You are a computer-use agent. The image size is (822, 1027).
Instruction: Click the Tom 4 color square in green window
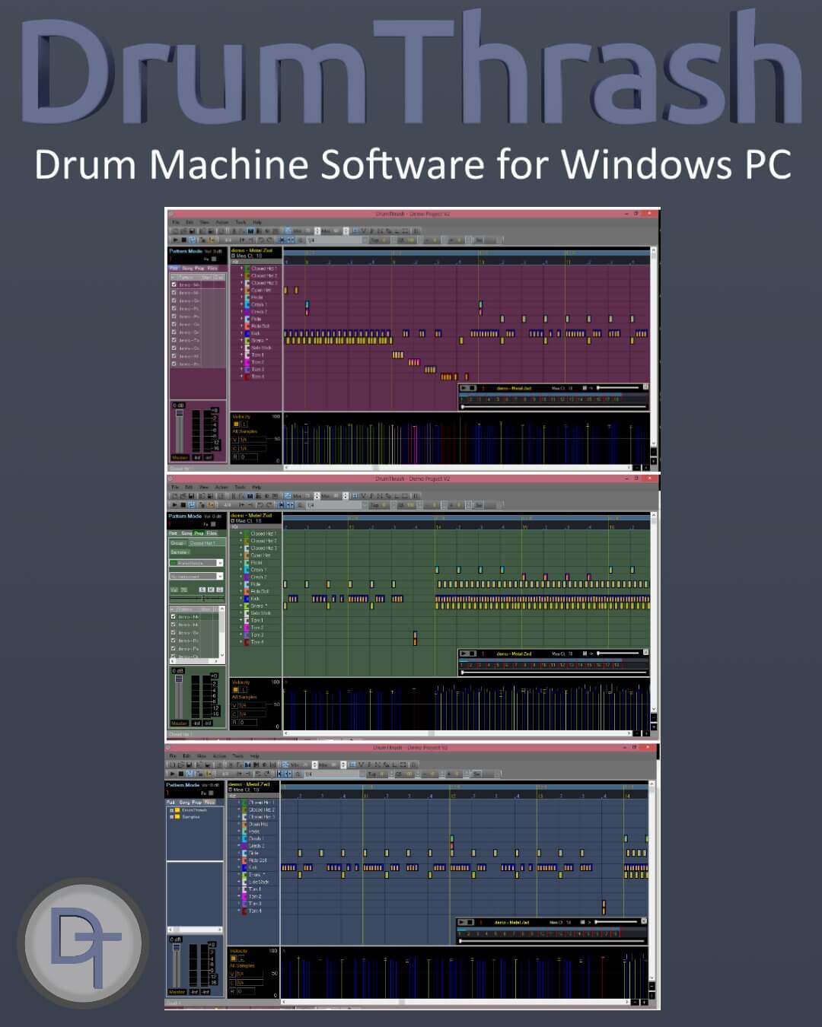tap(247, 642)
